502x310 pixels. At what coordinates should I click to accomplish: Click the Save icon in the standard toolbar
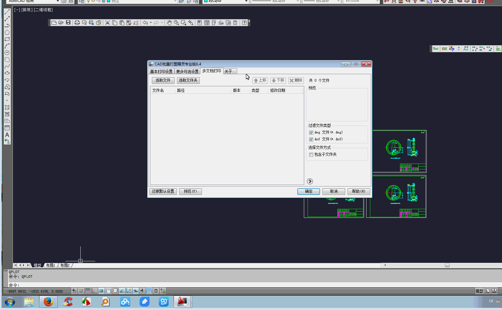[68, 23]
